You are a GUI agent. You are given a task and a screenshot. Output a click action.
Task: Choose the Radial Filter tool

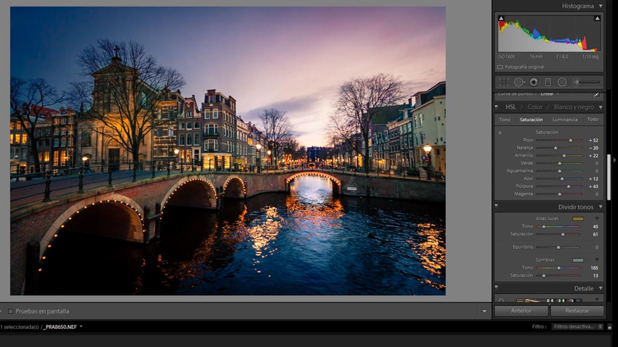pyautogui.click(x=562, y=82)
